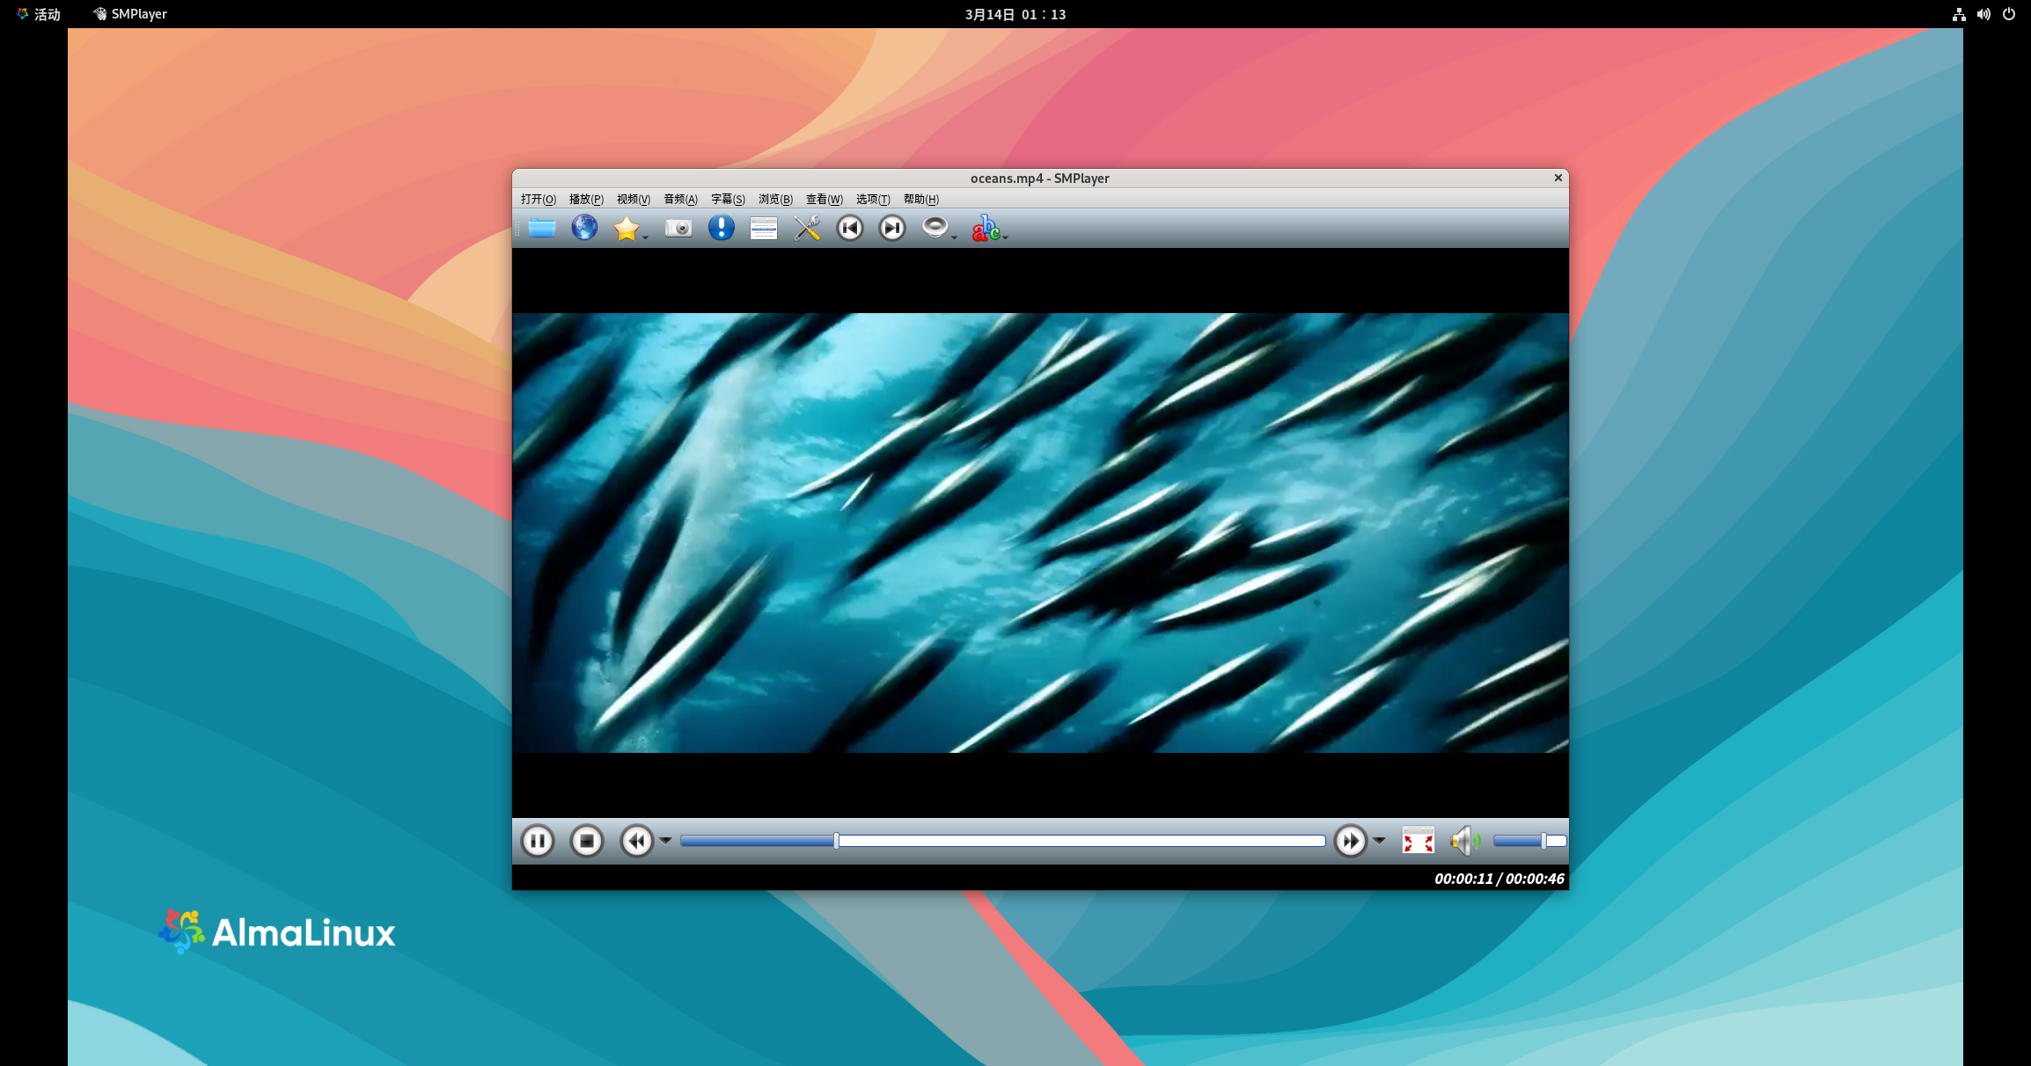The image size is (2031, 1066).
Task: Mute audio with the speaker icon
Action: pos(1464,841)
